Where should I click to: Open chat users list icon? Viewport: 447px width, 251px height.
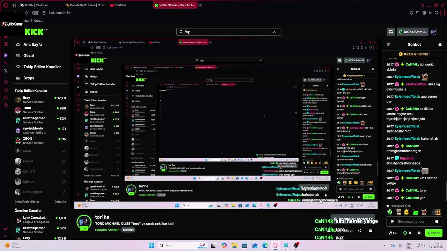coord(440,45)
